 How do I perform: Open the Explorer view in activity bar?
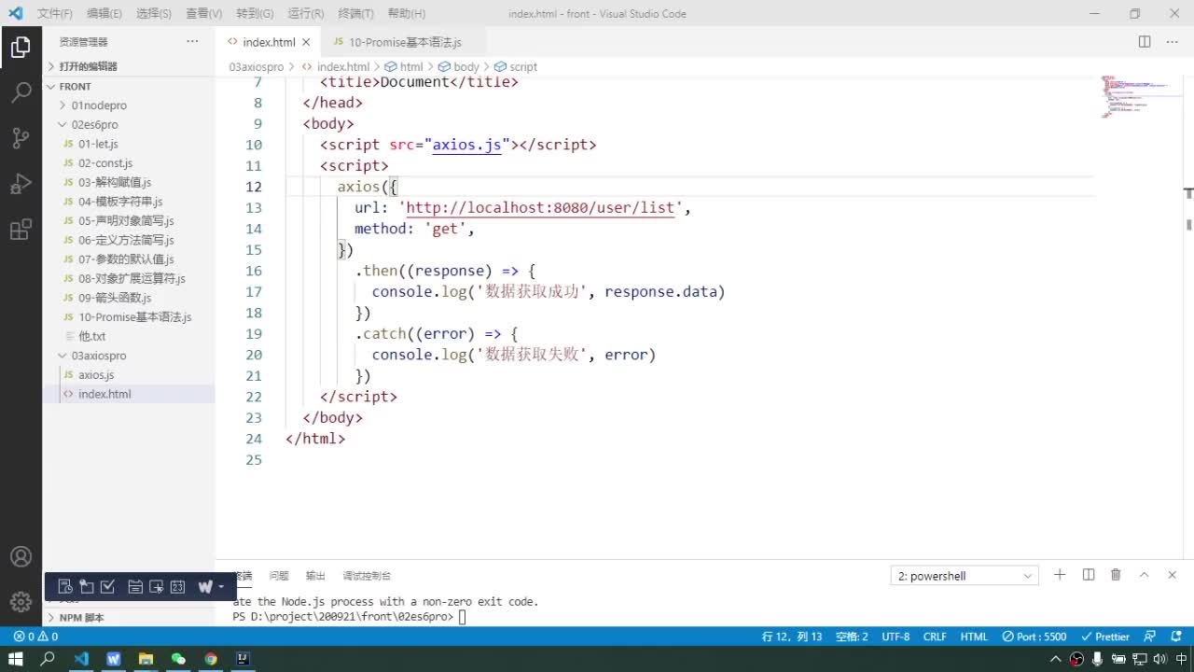21,47
